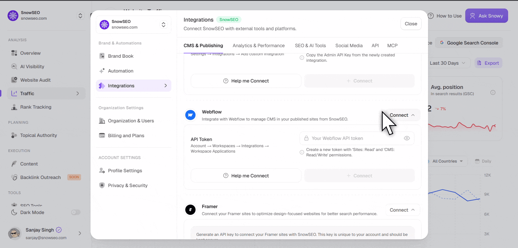This screenshot has height=248, width=518.
Task: Click the SnowSEO green badge
Action: (229, 20)
